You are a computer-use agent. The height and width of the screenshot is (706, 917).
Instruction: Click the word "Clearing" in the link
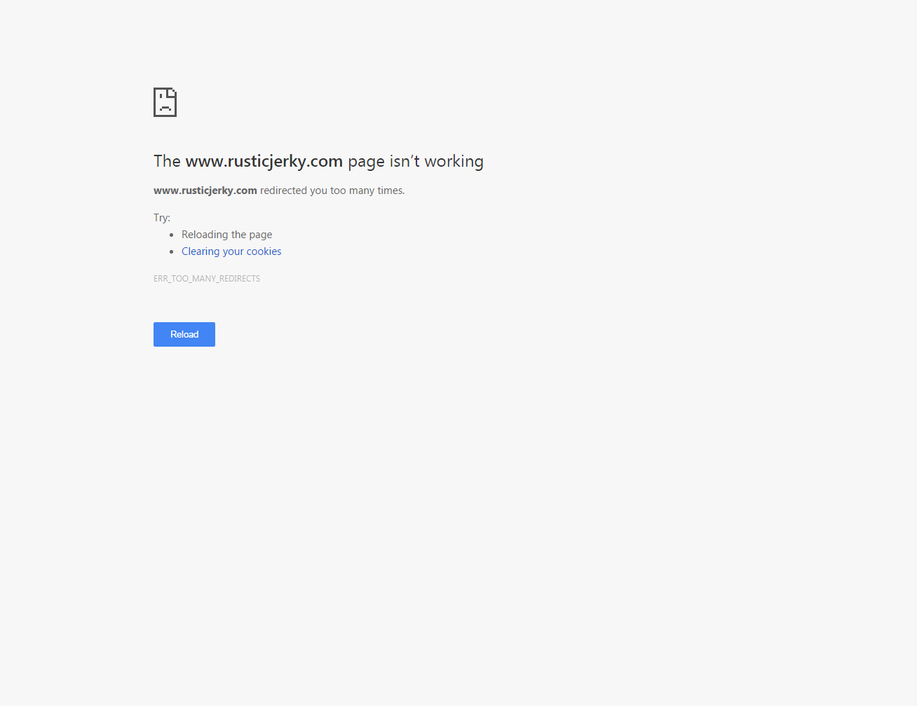pos(201,251)
